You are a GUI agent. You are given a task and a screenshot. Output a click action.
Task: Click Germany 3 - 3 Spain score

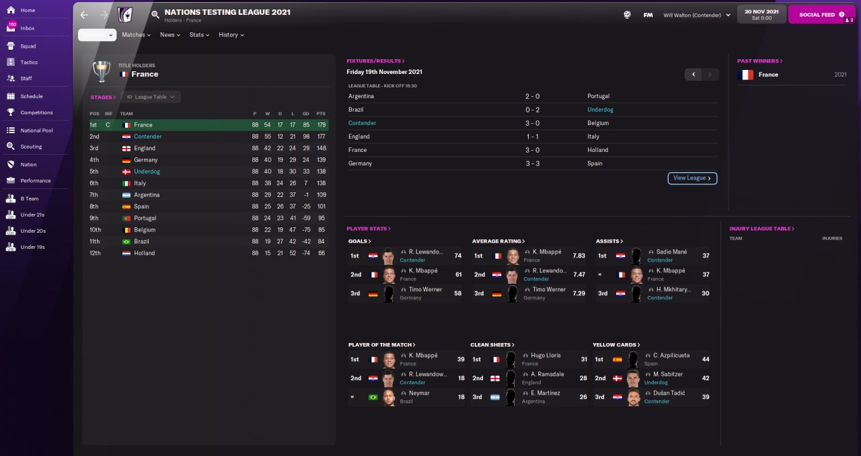coord(532,163)
